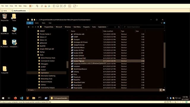This screenshot has width=190, height=107.
Task: Open PowerShell from the taskbar
Action: point(46,98)
